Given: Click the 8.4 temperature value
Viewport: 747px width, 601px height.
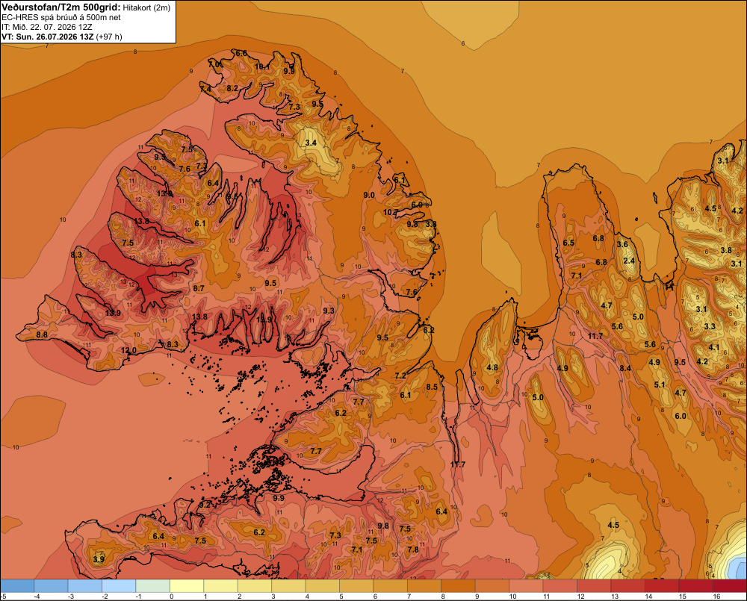Looking at the screenshot, I should 625,368.
